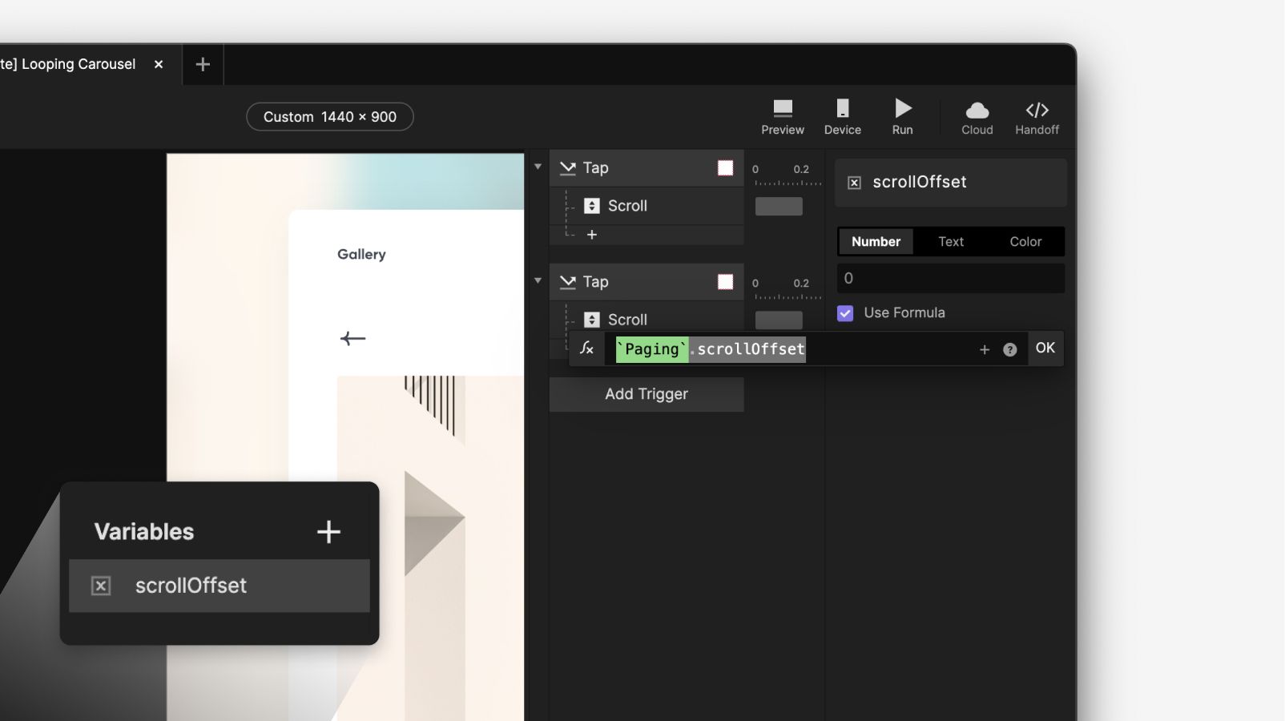The width and height of the screenshot is (1285, 721).
Task: Uncheck the Use Formula checkbox
Action: click(x=845, y=313)
